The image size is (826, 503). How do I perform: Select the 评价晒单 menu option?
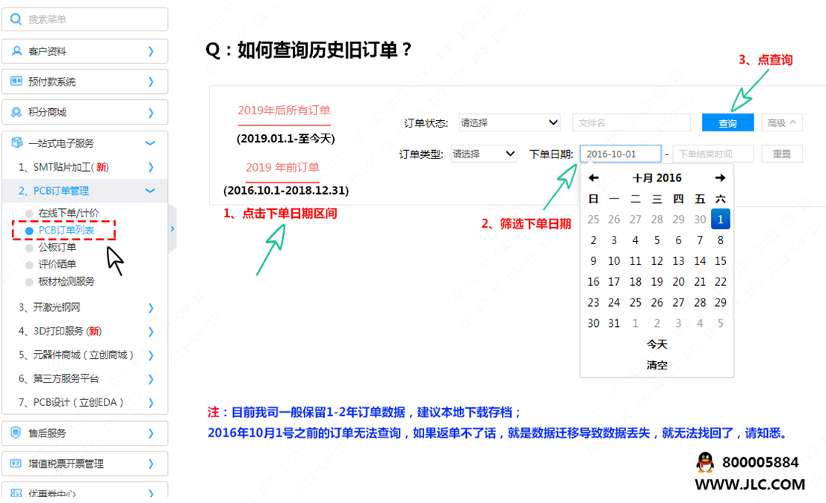coord(57,264)
